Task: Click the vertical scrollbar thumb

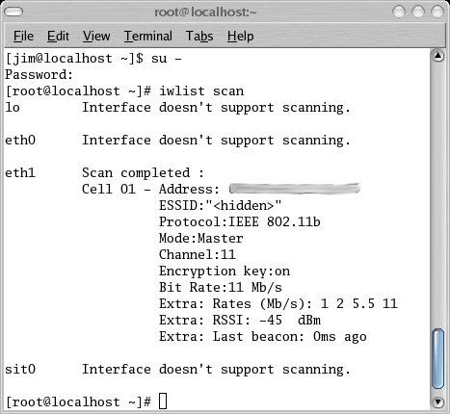Action: click(438, 359)
